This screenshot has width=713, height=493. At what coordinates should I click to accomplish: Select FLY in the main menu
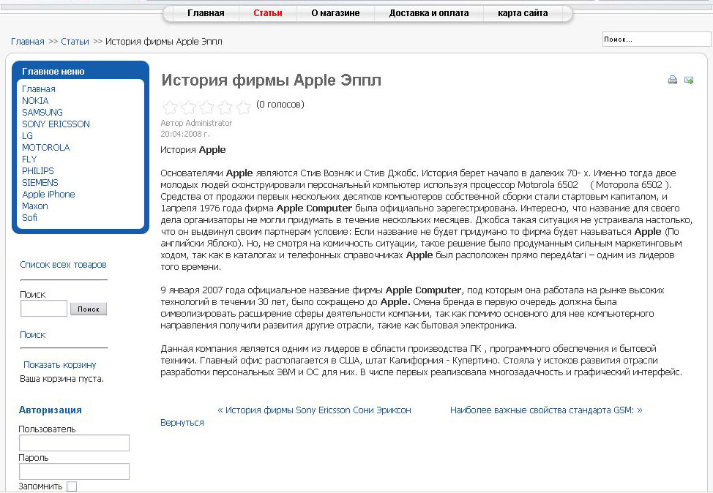click(29, 159)
